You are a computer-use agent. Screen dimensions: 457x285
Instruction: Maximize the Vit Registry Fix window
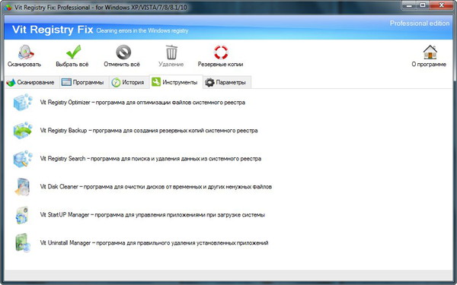[x=422, y=5]
